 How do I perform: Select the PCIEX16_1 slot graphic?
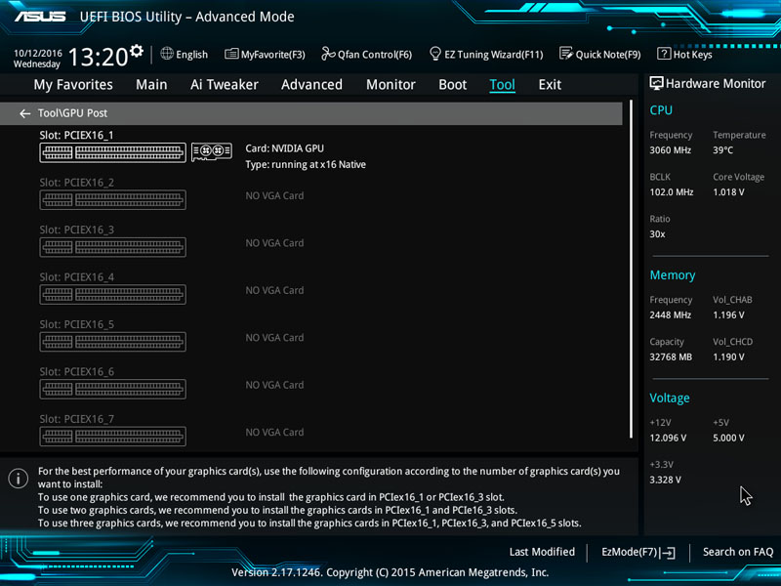tap(112, 152)
